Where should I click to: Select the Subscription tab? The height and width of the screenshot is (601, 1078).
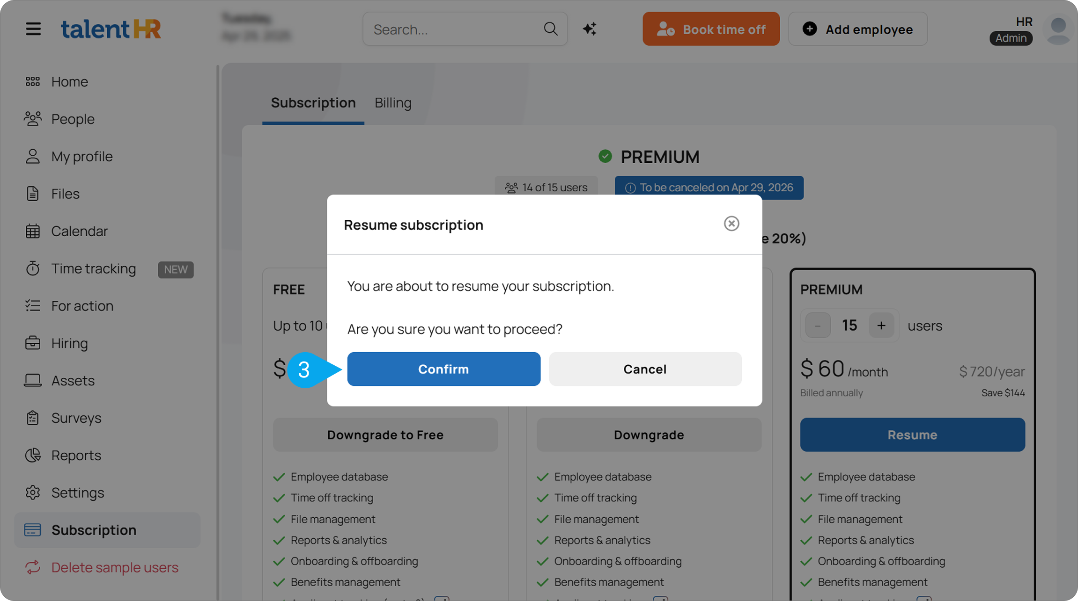tap(313, 102)
